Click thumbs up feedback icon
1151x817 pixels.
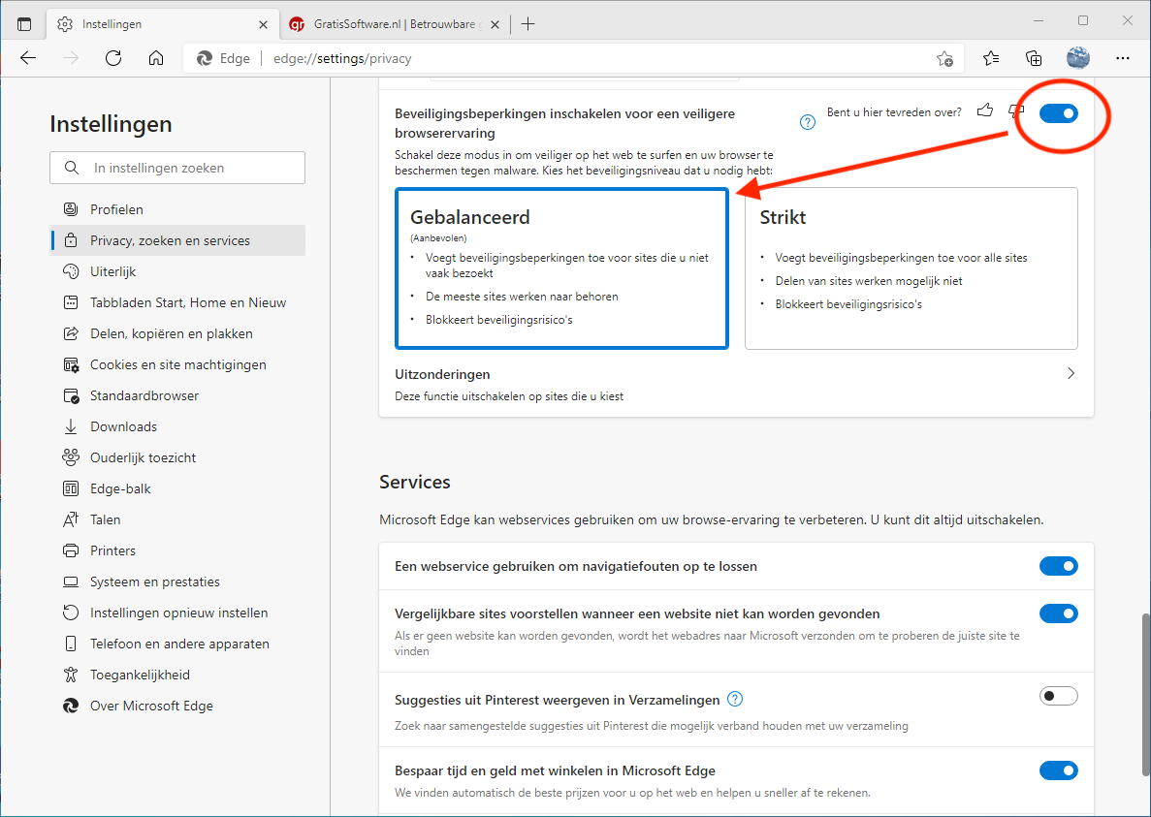point(985,110)
